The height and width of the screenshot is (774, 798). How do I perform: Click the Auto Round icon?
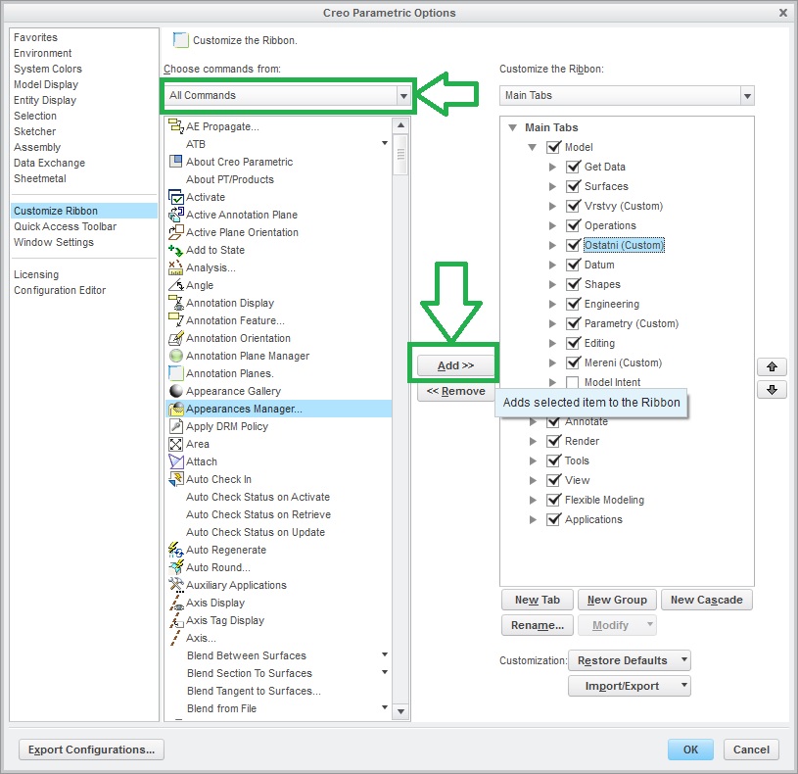[x=175, y=567]
